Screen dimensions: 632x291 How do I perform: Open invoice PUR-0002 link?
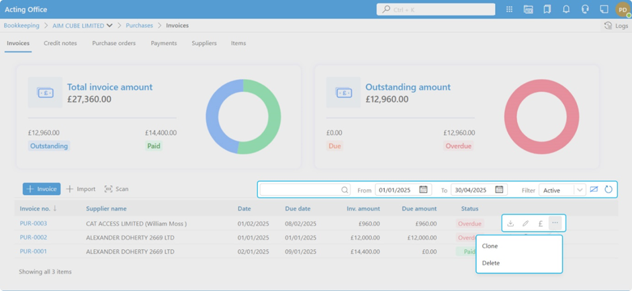pyautogui.click(x=34, y=237)
